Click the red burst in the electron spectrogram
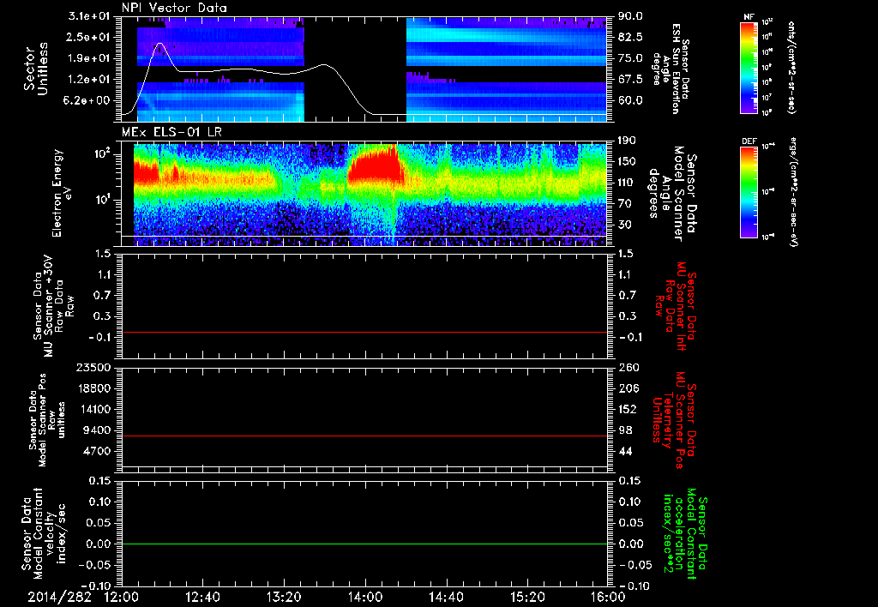The height and width of the screenshot is (607, 878). click(374, 166)
